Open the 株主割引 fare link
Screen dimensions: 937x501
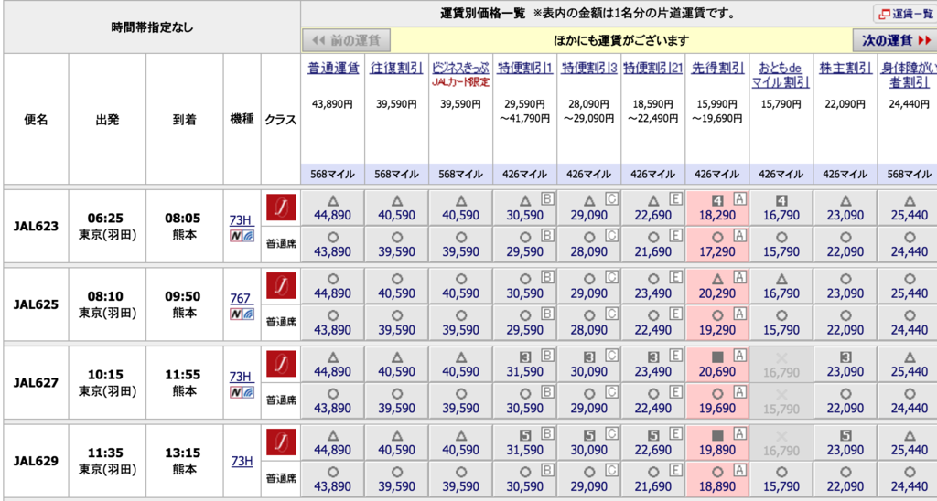pos(845,68)
